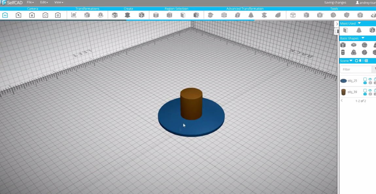
Task: Select the first Camera toolbar icon
Action: [x=5, y=15]
